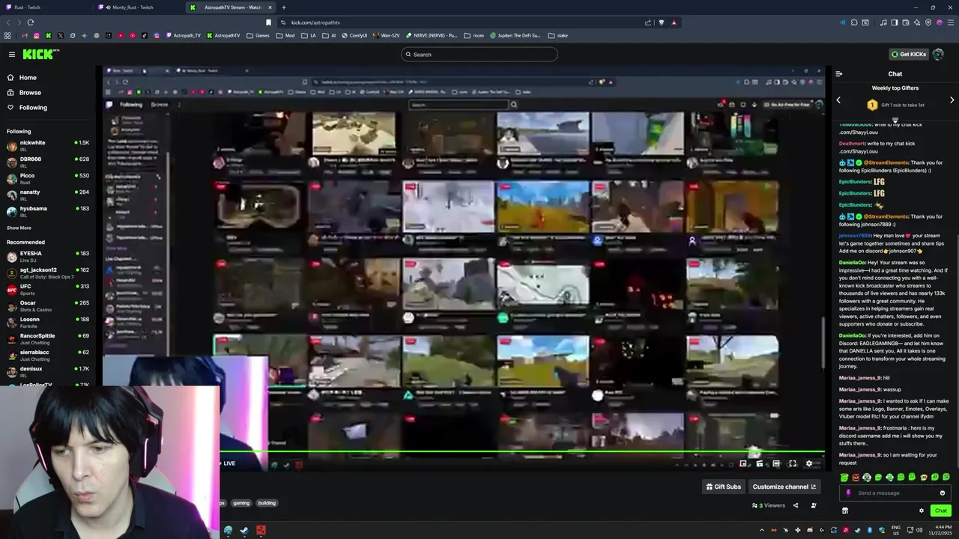Open the LA bookmarks folder
The height and width of the screenshot is (539, 959).
click(x=308, y=35)
